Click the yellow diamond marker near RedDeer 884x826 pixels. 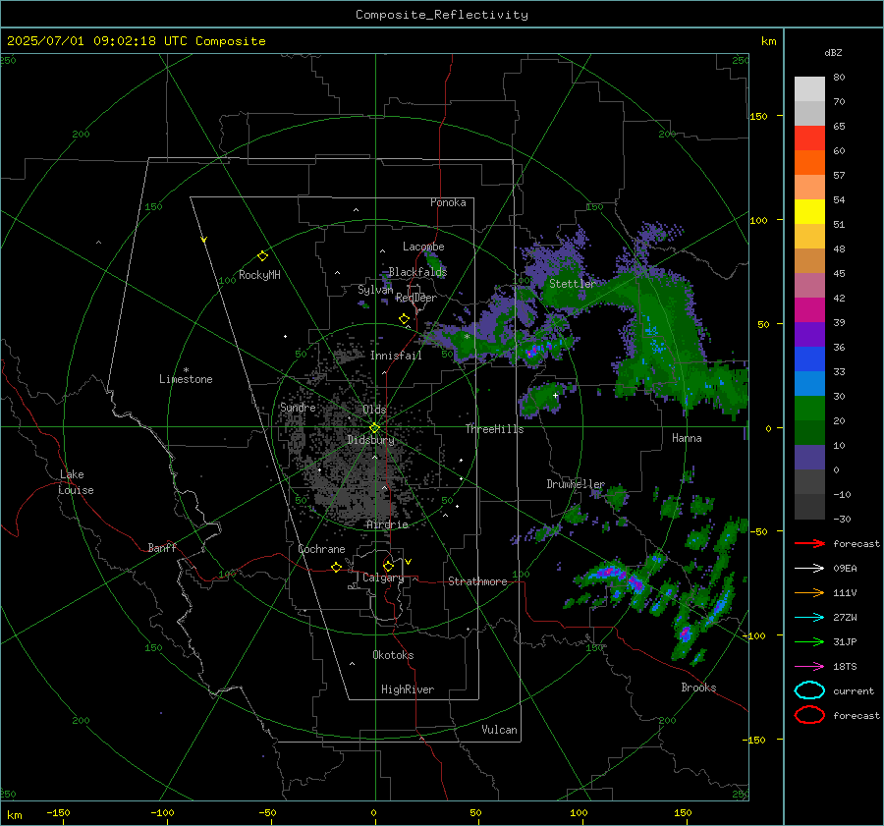pyautogui.click(x=404, y=319)
